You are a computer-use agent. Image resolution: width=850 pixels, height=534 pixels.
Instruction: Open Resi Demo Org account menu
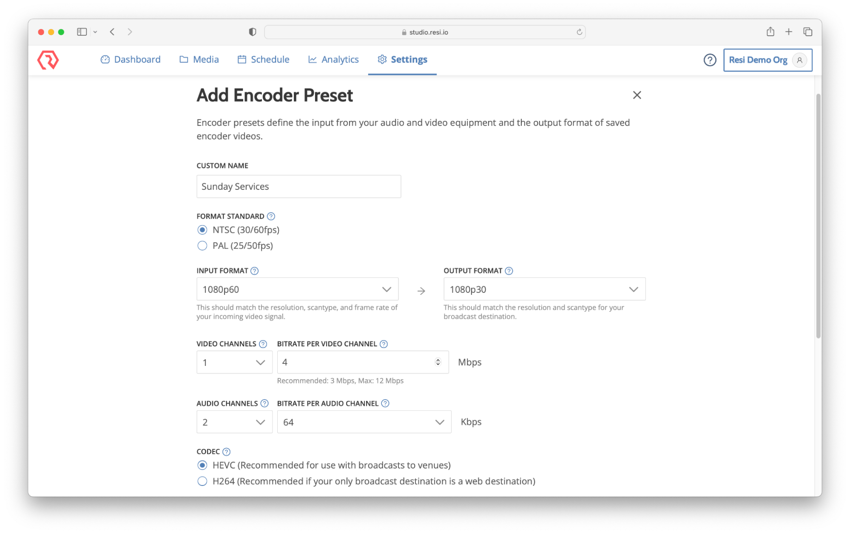(768, 60)
